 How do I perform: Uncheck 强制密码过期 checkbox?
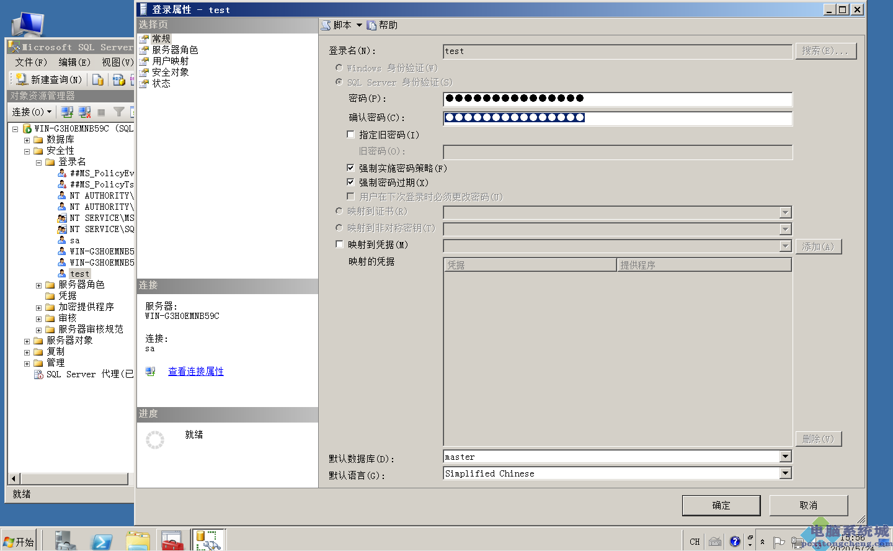click(351, 182)
